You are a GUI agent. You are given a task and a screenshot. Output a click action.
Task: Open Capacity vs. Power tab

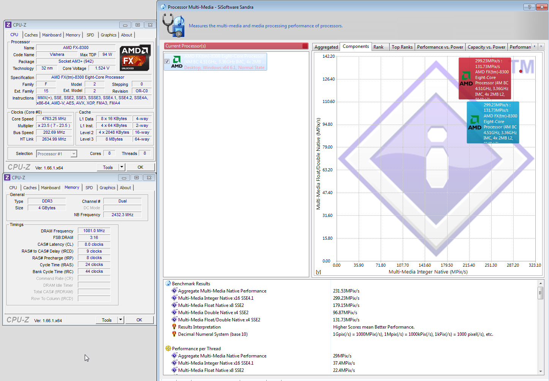pyautogui.click(x=486, y=47)
